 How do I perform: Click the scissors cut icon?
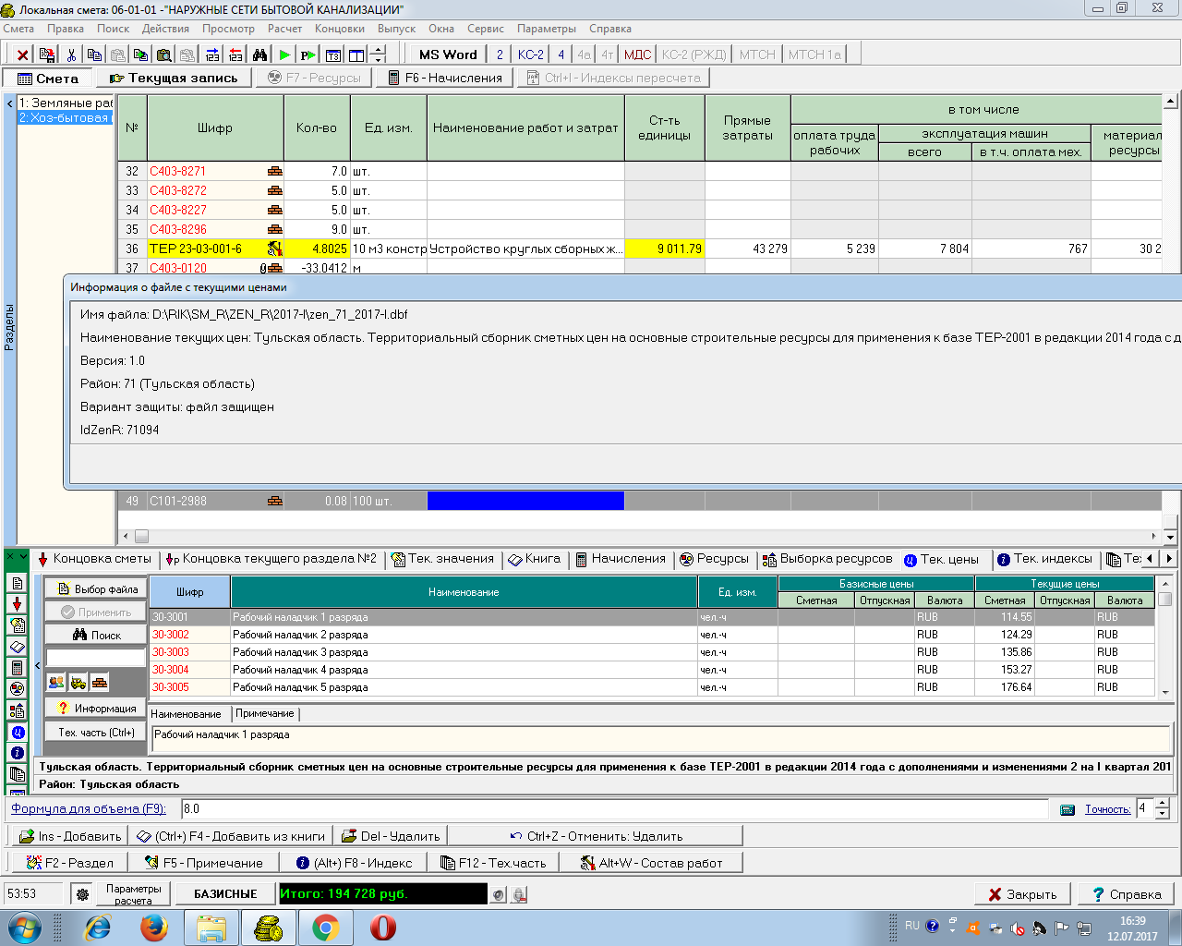point(71,55)
